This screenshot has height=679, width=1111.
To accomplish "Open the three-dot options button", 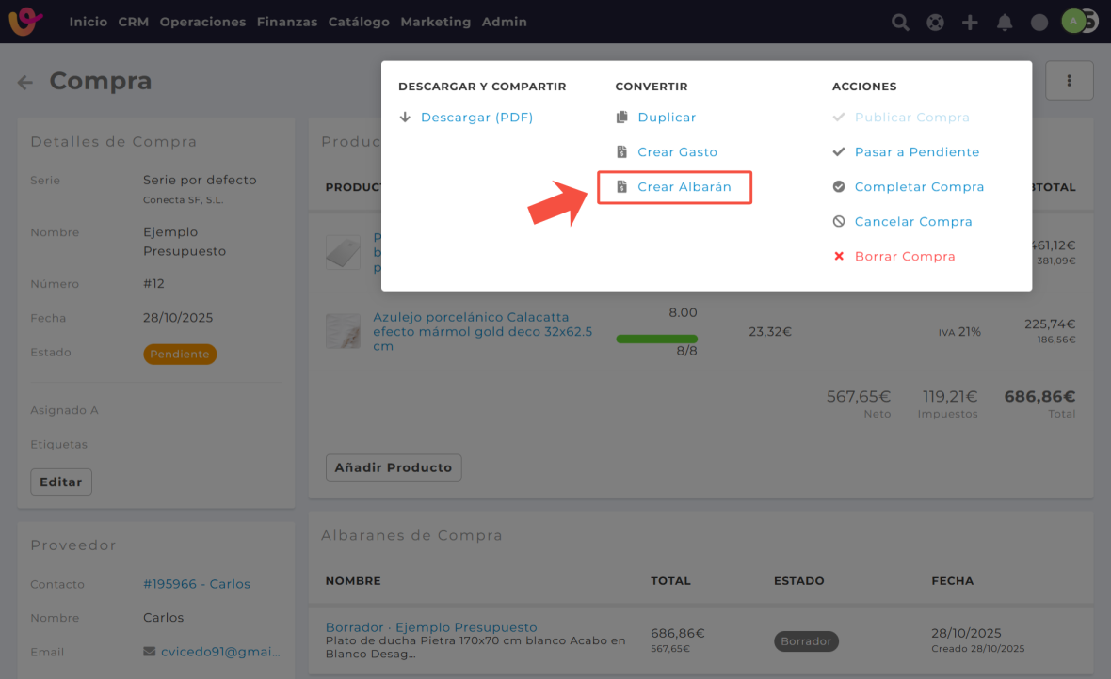I will point(1069,81).
